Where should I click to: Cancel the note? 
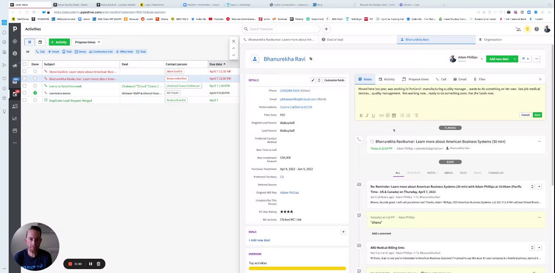coord(525,115)
